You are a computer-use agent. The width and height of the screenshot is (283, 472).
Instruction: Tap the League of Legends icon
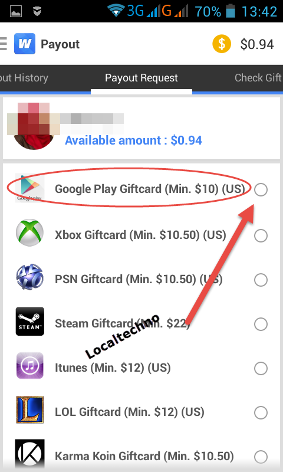click(x=29, y=410)
